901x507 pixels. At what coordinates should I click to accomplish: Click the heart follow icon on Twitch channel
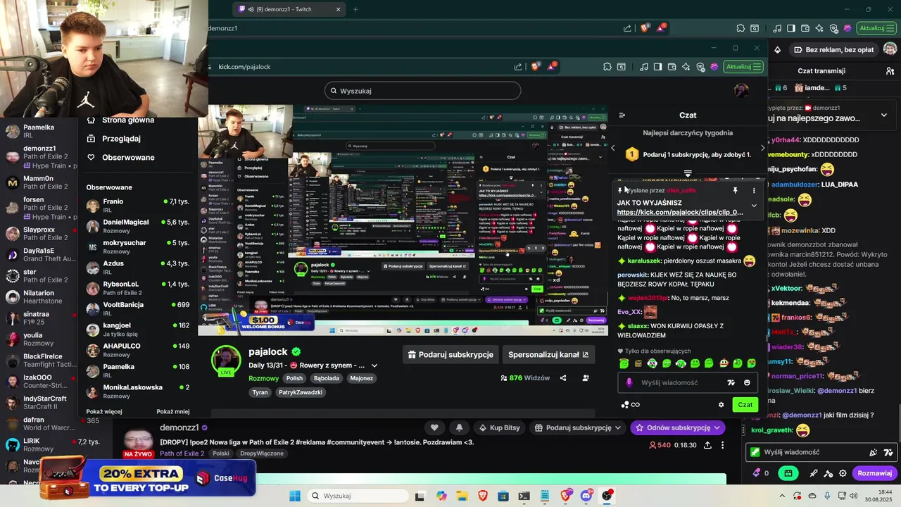click(x=434, y=427)
